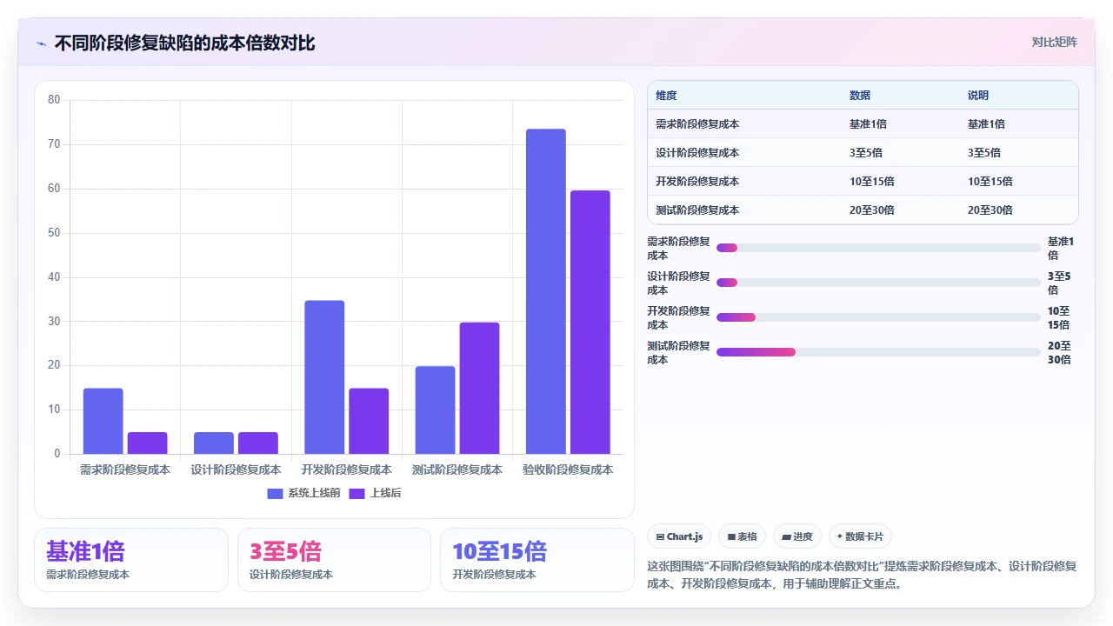1113x626 pixels.
Task: Select 需求阶段修复成本 row in the table
Action: 863,124
